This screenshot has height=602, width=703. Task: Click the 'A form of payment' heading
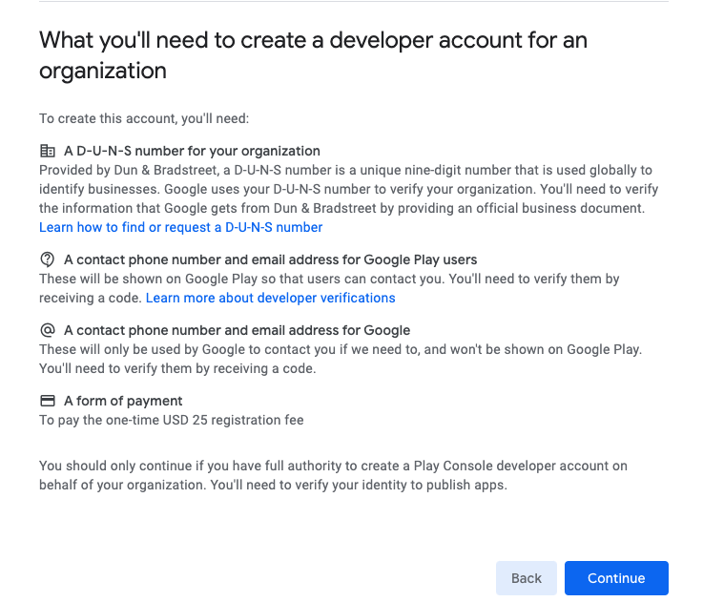[x=123, y=401]
